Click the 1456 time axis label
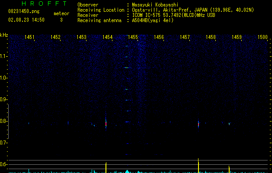Viewport: 272px width, 173px height. 159,37
